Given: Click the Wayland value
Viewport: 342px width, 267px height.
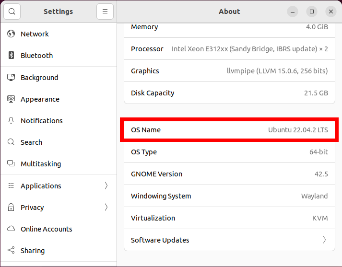Looking at the screenshot, I should point(315,196).
